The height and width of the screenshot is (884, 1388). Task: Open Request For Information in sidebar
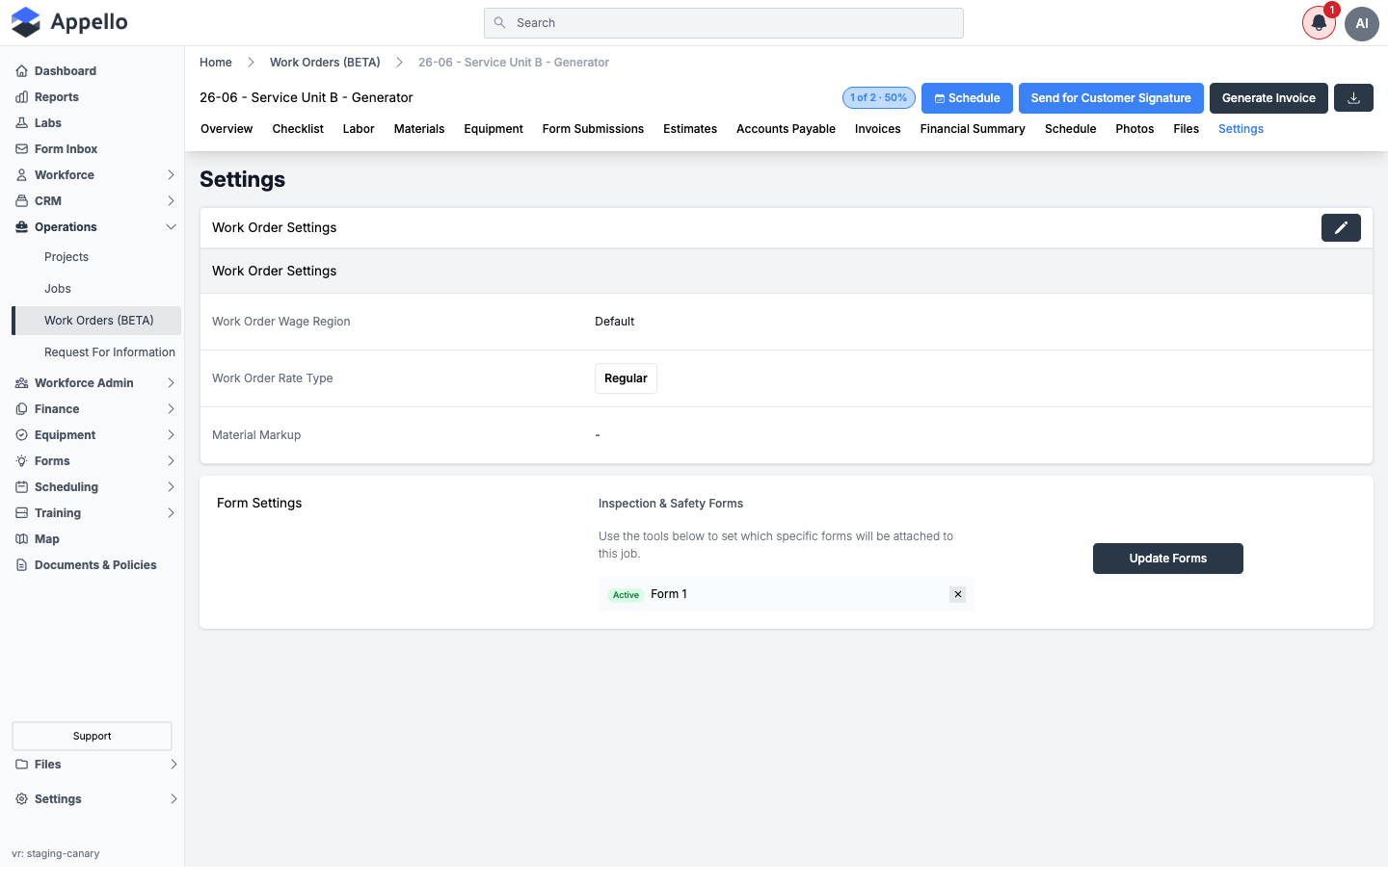pos(110,352)
